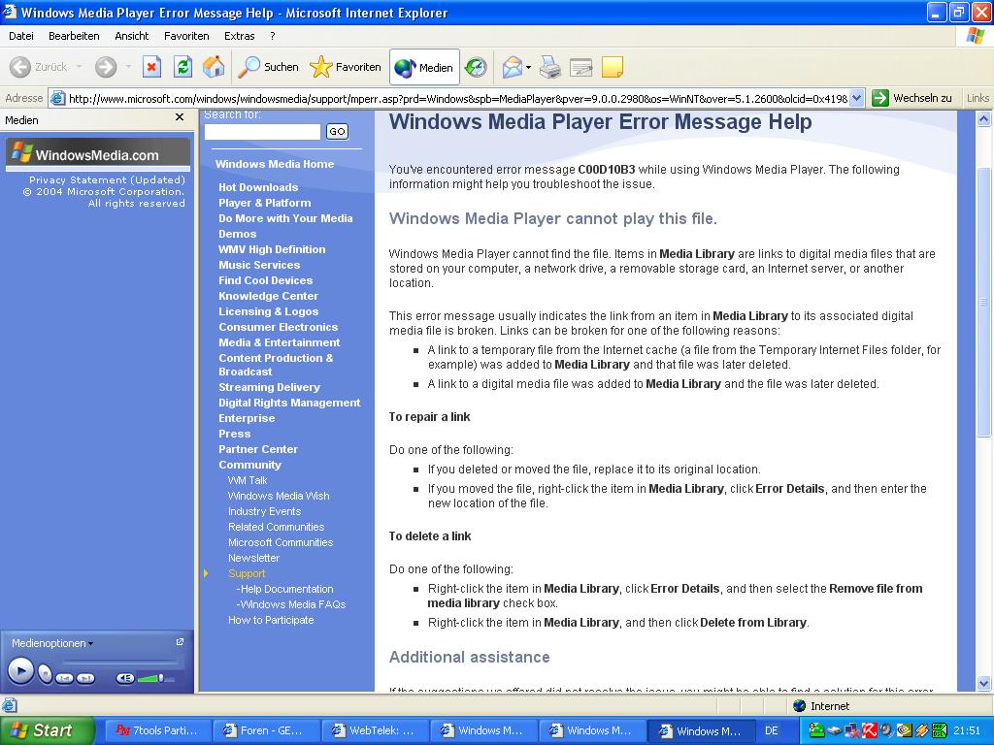Open the Extras menu
The width and height of the screenshot is (994, 745).
point(239,36)
